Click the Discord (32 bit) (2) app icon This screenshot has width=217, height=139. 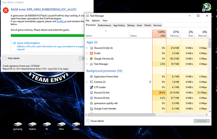tap(91, 48)
